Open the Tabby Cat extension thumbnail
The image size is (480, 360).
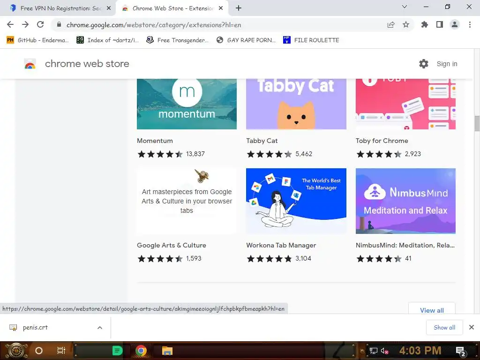pyautogui.click(x=296, y=104)
